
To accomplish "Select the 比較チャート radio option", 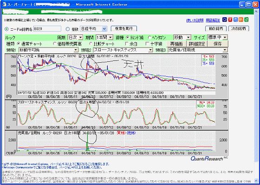I will [x=91, y=44].
